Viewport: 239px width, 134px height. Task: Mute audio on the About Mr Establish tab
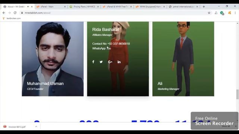pos(28,7)
